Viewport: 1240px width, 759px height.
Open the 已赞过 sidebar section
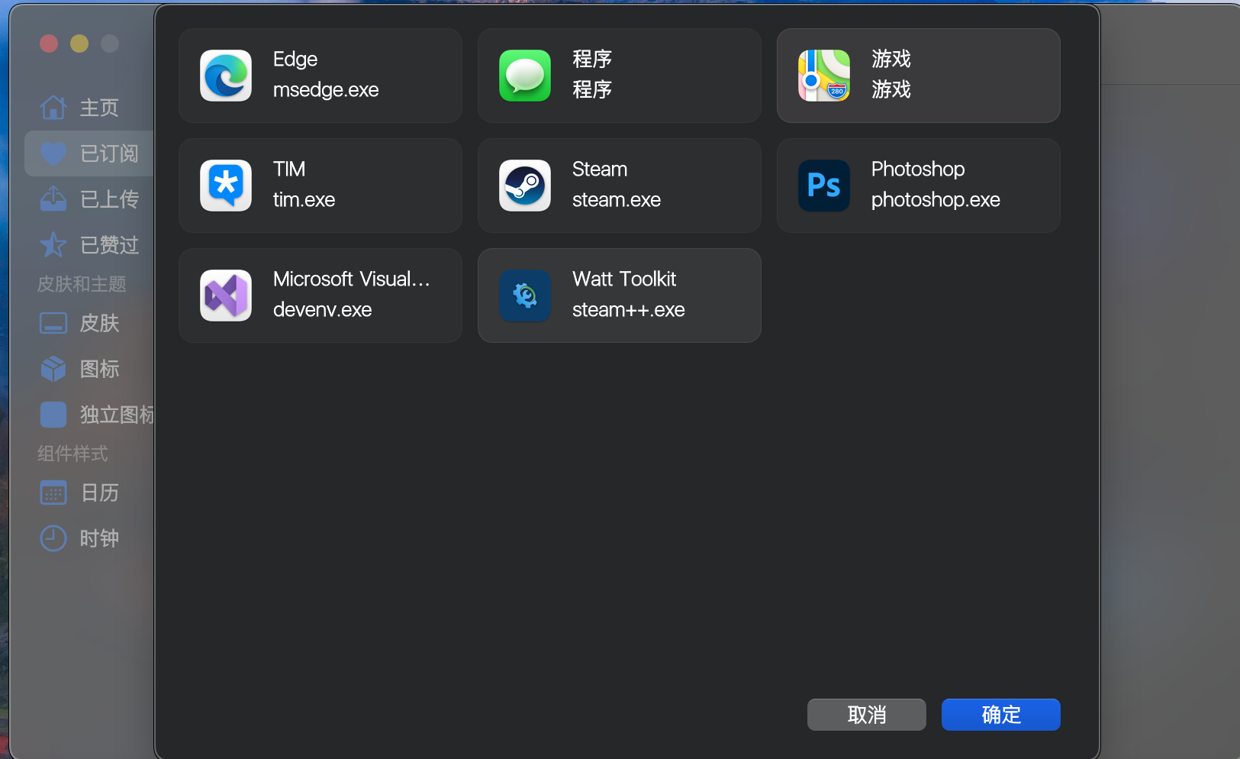(89, 245)
